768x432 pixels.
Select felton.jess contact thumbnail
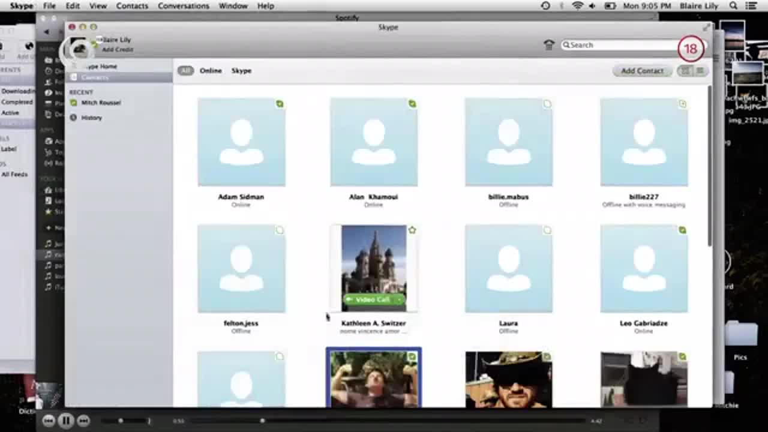(x=241, y=269)
